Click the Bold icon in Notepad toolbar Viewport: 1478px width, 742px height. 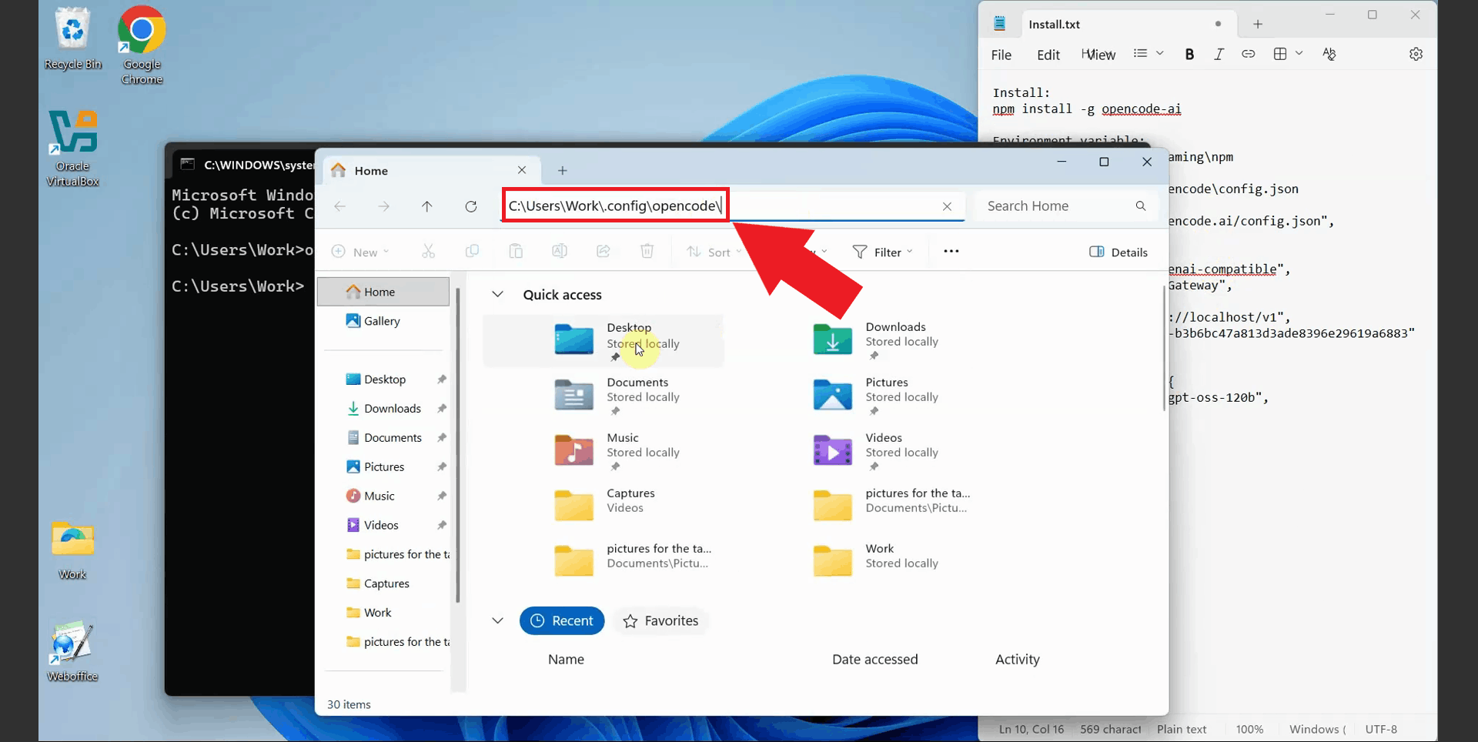(x=1189, y=54)
